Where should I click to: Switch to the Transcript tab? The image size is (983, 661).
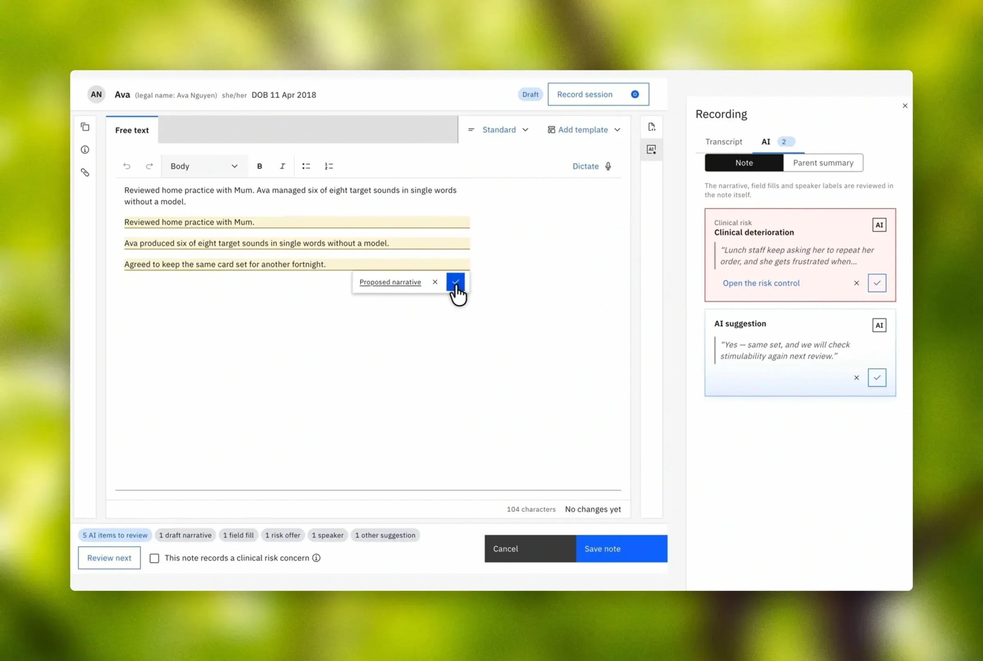click(x=723, y=142)
